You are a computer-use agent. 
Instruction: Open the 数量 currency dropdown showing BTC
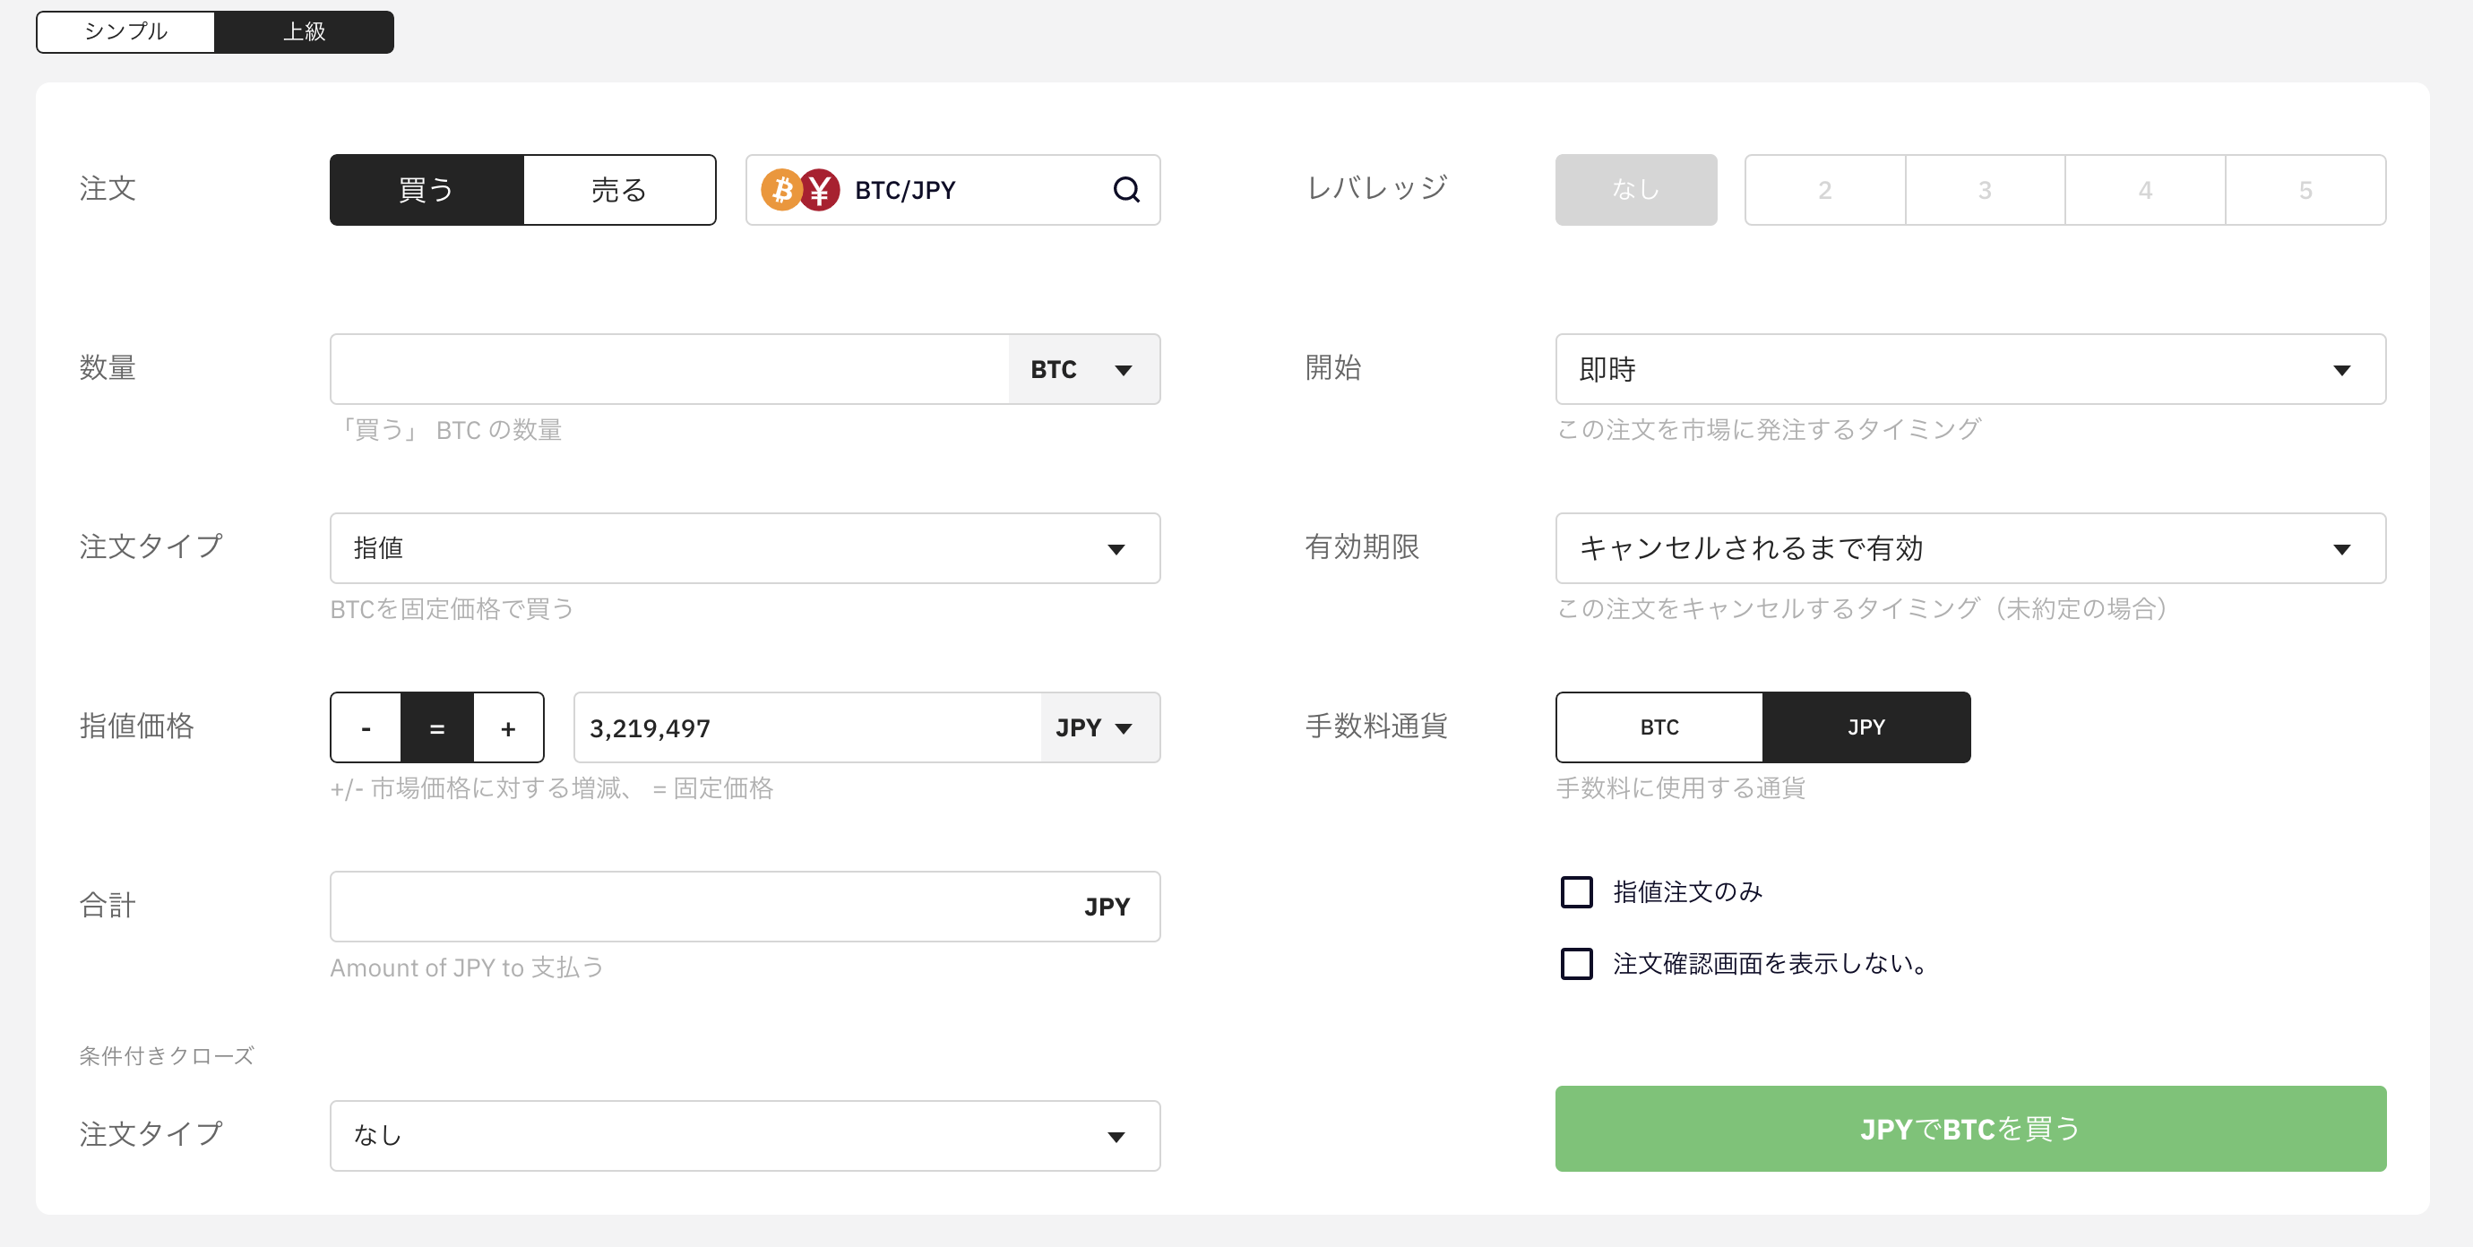(x=1085, y=368)
